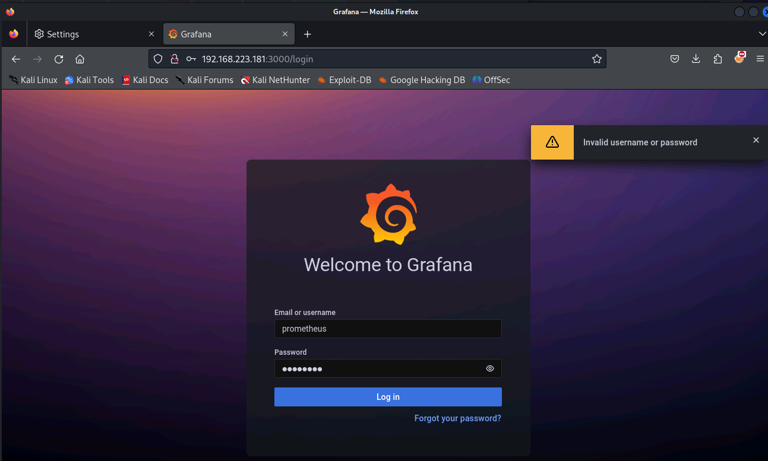Click the blocked extension icon in the toolbar
The height and width of the screenshot is (461, 768).
pyautogui.click(x=739, y=58)
